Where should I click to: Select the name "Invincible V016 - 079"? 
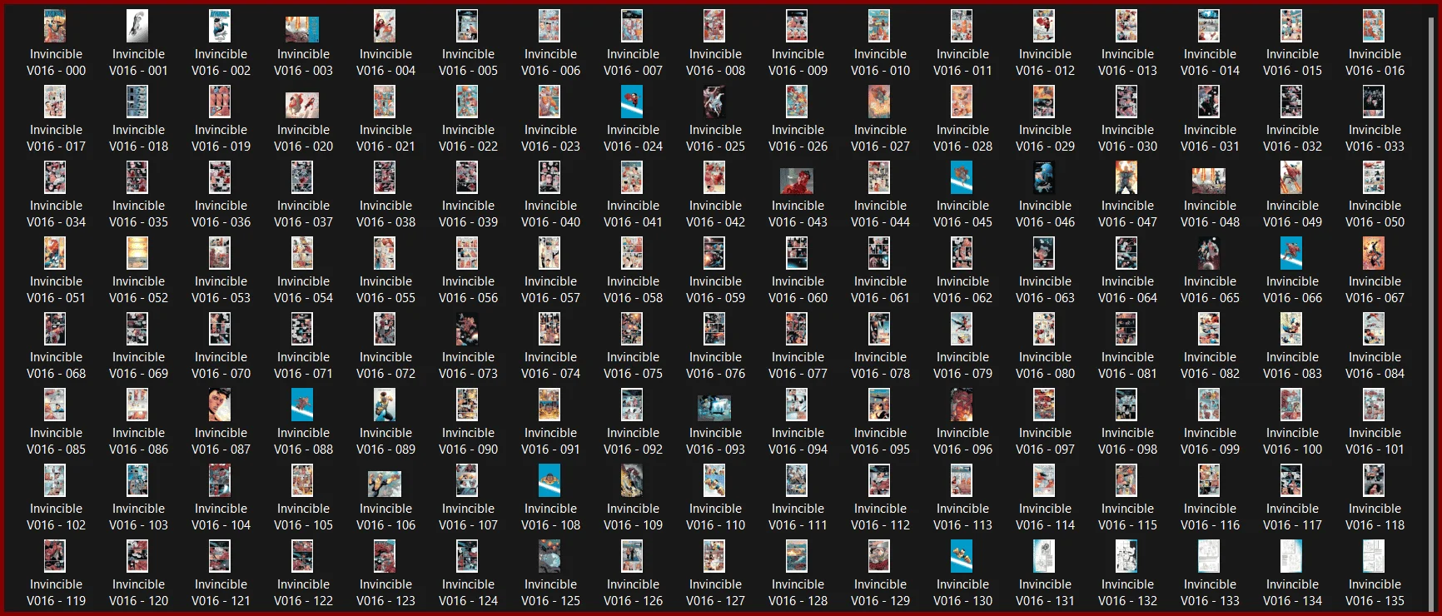coord(962,365)
